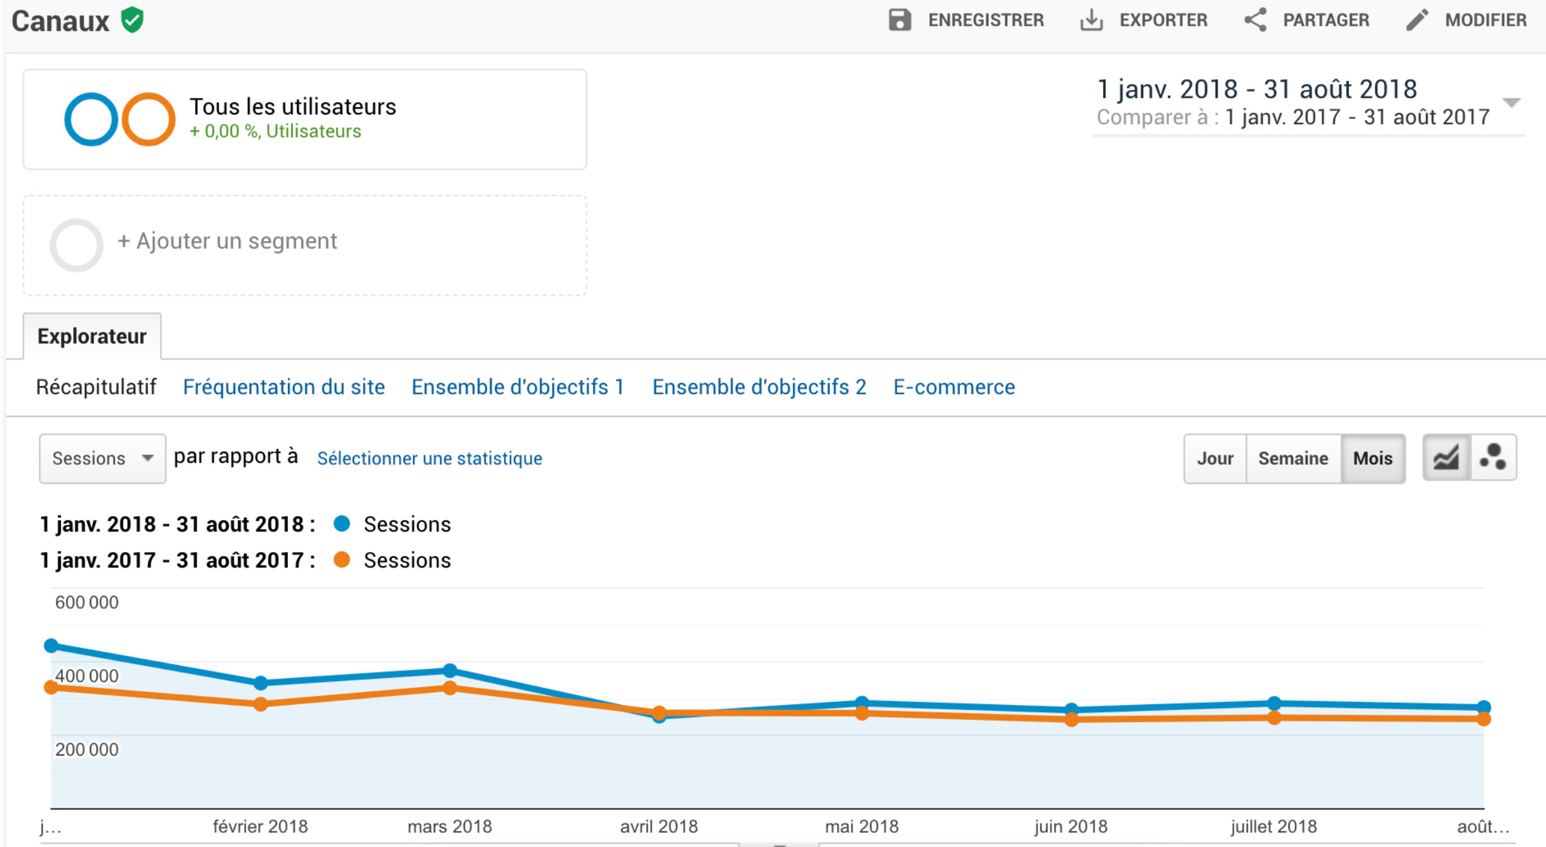This screenshot has width=1546, height=847.
Task: Click the Modifier pencil icon
Action: coord(1417,20)
